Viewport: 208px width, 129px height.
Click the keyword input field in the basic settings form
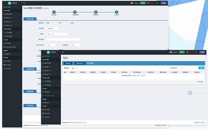pyautogui.click(x=57, y=34)
